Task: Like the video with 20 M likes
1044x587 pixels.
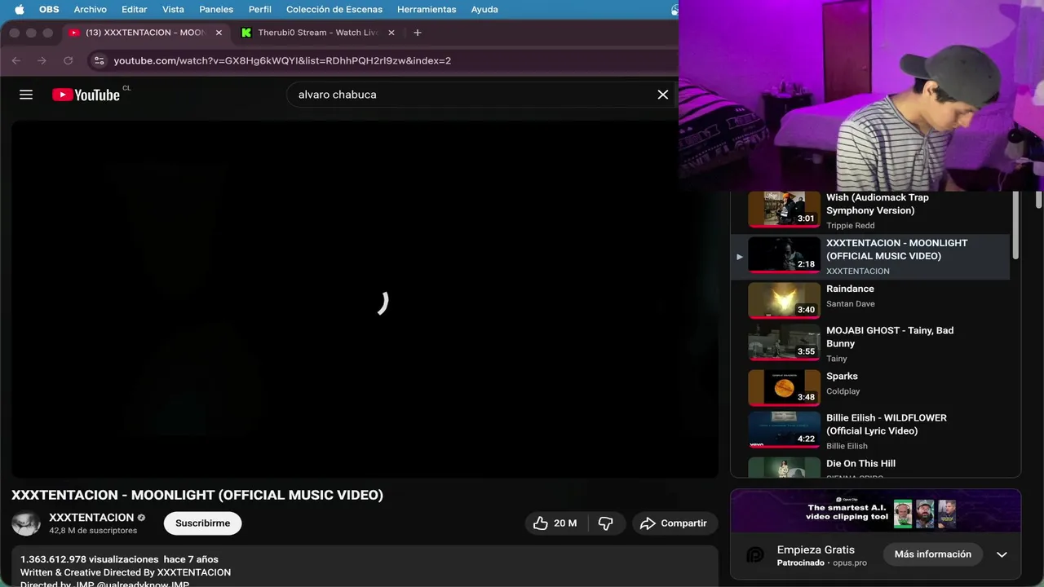Action: (555, 523)
